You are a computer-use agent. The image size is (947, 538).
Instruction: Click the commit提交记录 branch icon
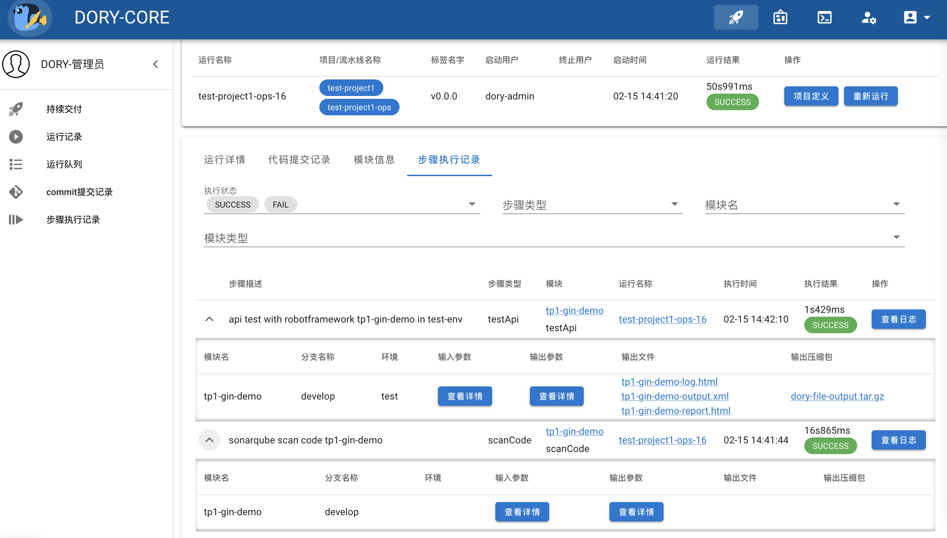(x=16, y=192)
